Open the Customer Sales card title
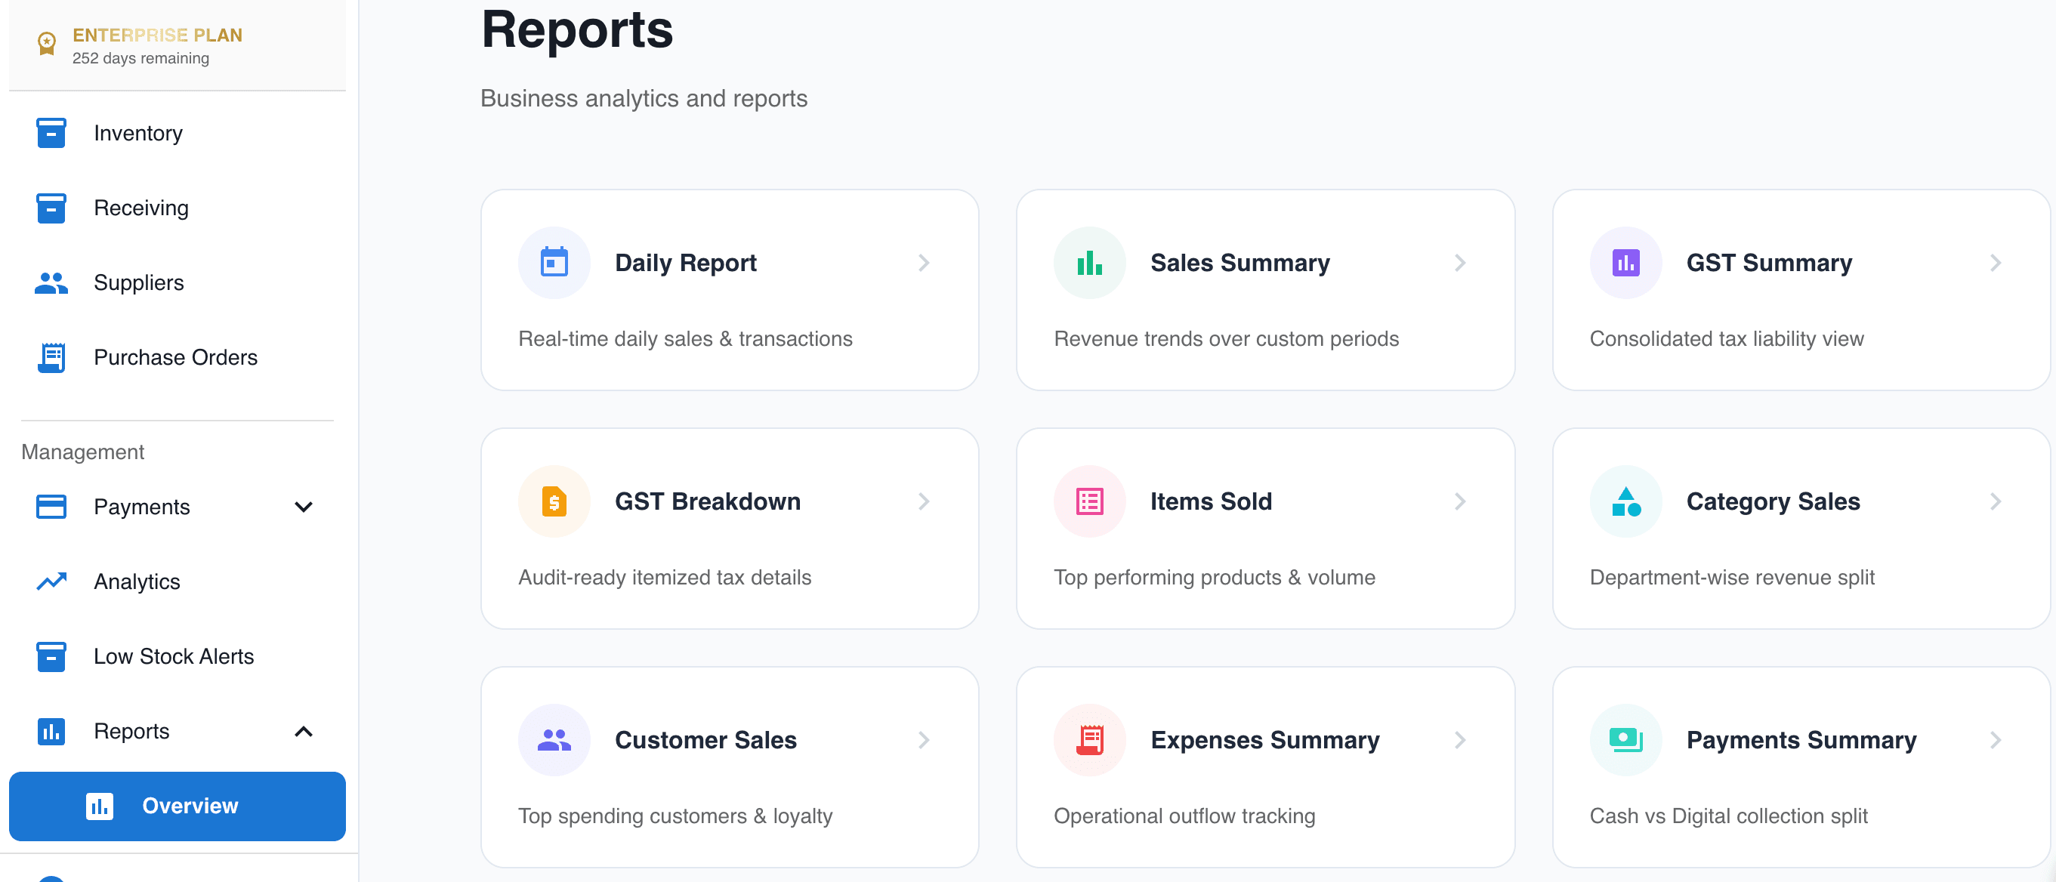2056x882 pixels. (x=705, y=740)
